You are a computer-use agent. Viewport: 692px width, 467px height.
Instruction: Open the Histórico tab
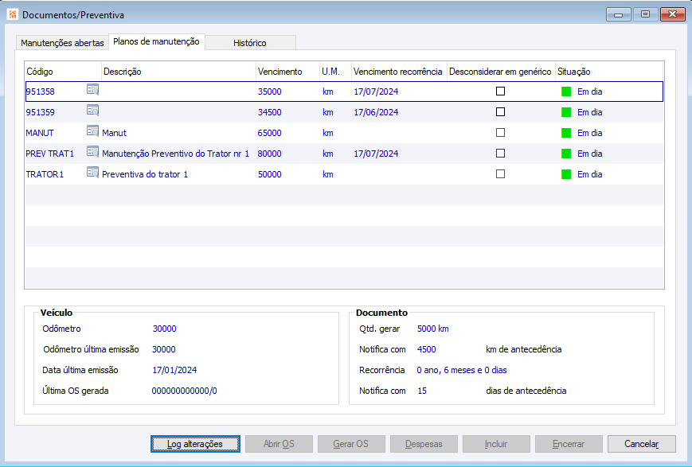click(x=250, y=43)
